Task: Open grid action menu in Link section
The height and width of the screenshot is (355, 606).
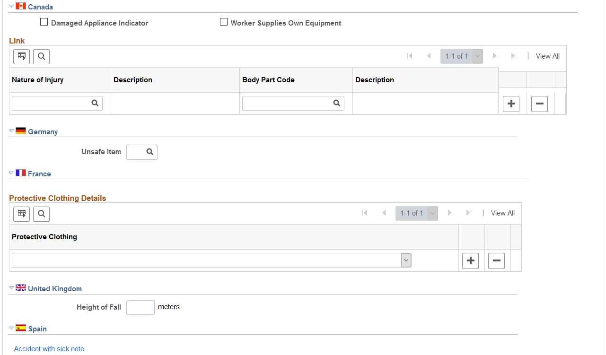Action: [x=21, y=56]
